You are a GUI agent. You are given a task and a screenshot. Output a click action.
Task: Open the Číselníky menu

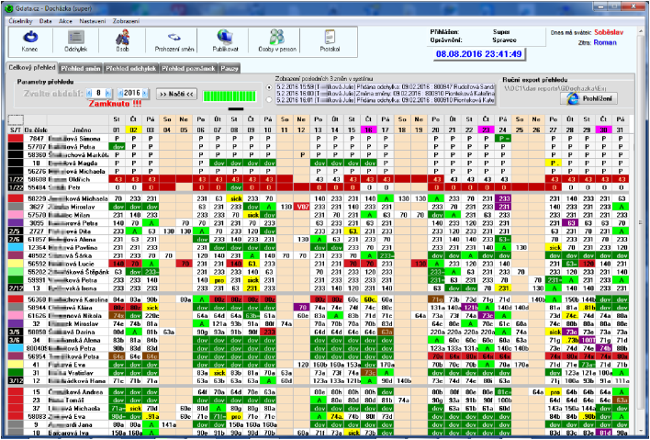(20, 21)
